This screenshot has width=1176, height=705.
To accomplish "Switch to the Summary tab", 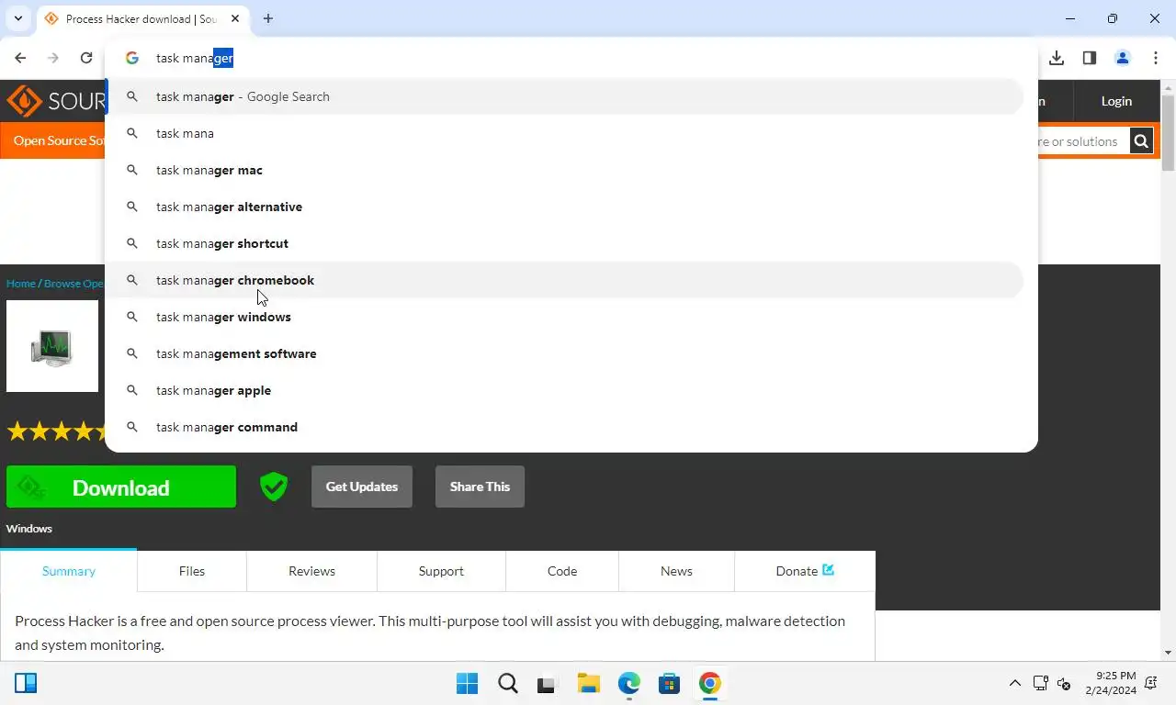I will click(69, 571).
